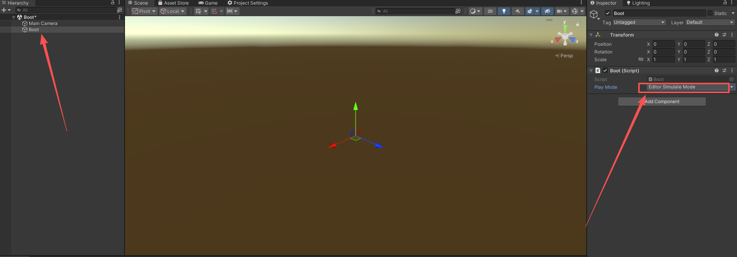This screenshot has width=737, height=257.
Task: Open the Gizmos toggle icon
Action: pyautogui.click(x=574, y=11)
